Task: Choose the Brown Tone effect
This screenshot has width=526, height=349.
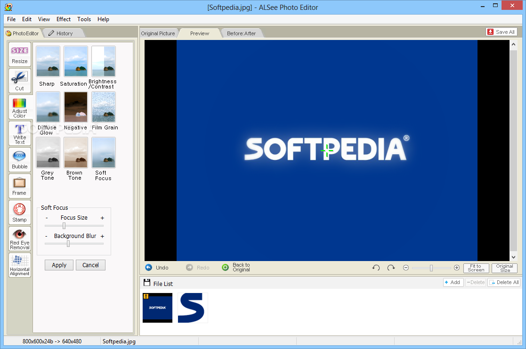Action: (75, 152)
